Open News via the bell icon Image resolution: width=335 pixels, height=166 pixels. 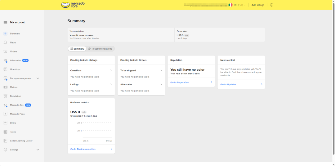(x=5, y=43)
